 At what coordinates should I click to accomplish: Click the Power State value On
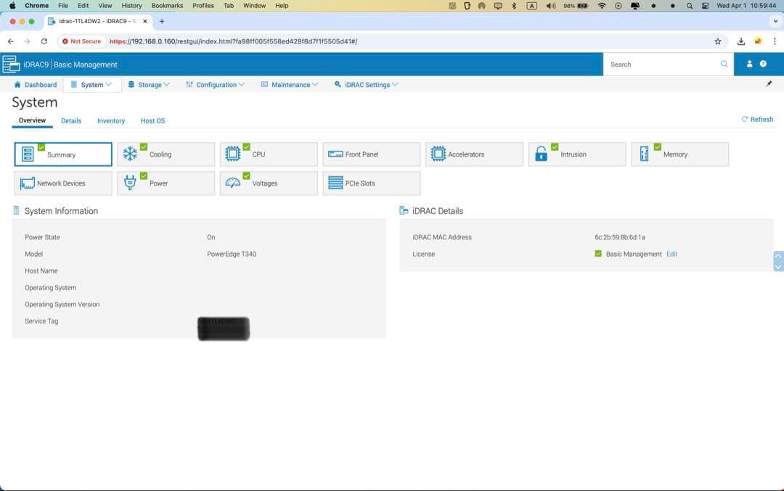211,237
